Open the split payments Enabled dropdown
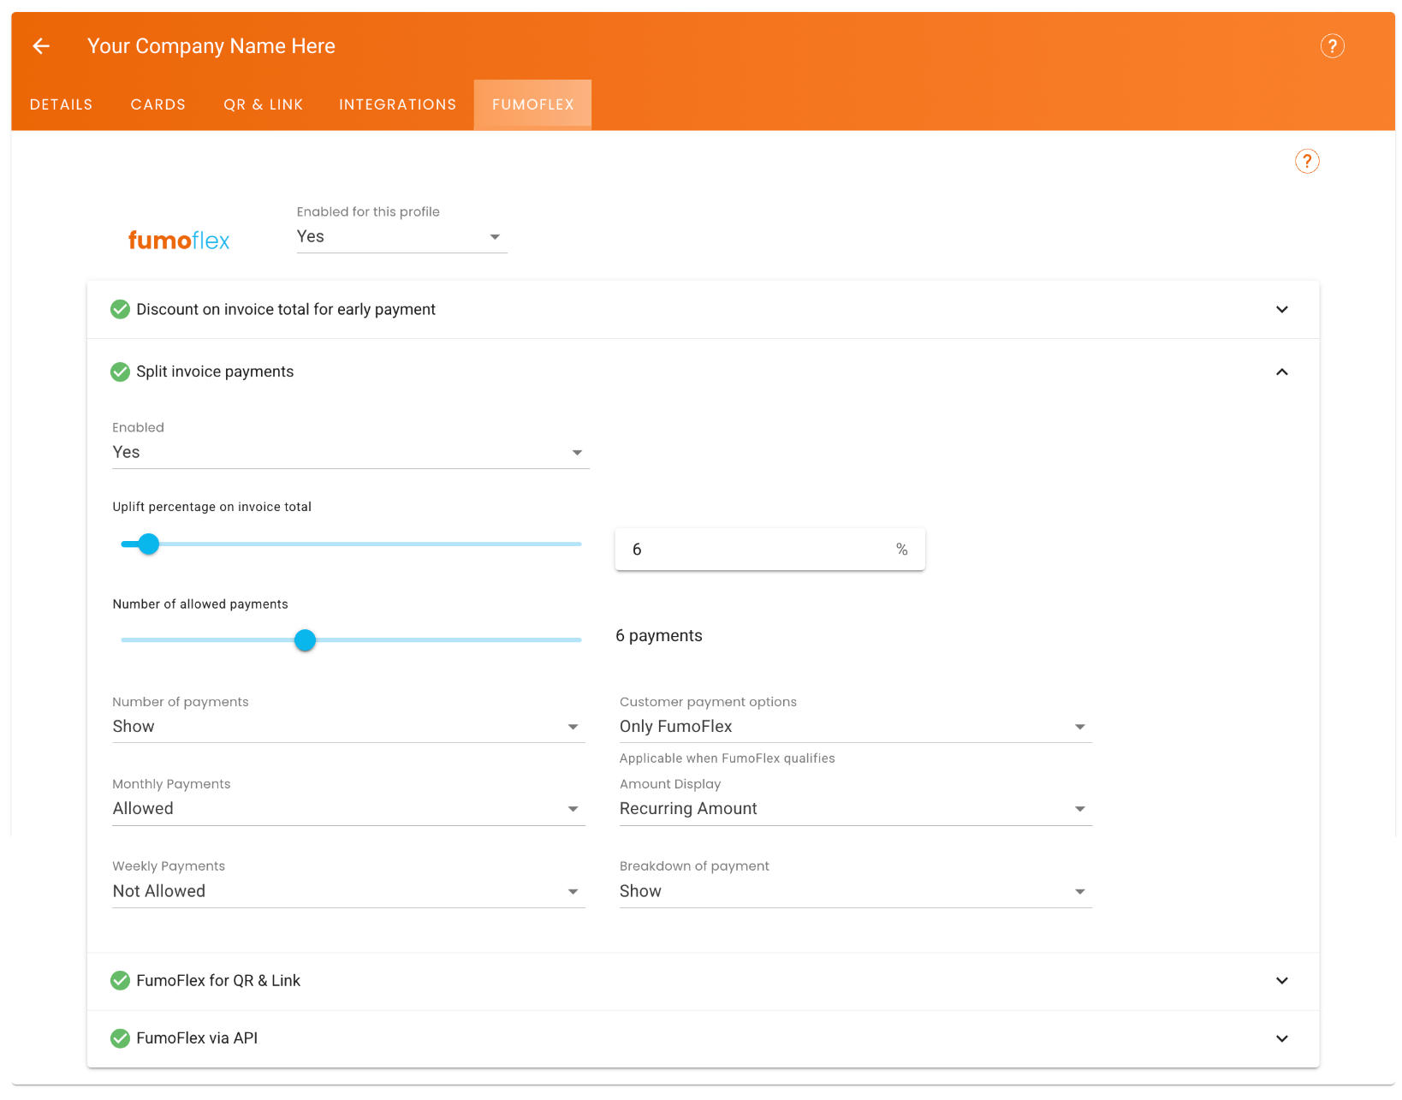 (x=351, y=453)
